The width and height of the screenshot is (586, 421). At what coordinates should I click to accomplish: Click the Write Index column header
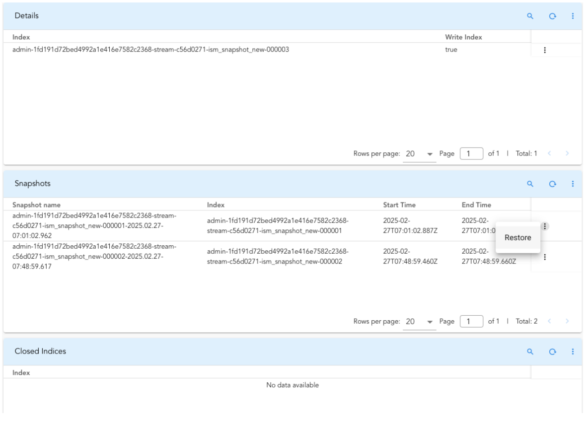click(463, 37)
